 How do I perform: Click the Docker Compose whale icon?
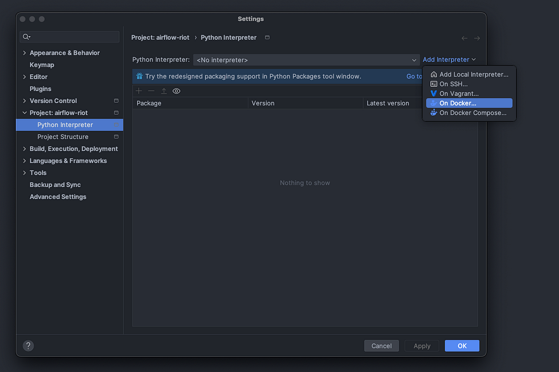(x=433, y=113)
